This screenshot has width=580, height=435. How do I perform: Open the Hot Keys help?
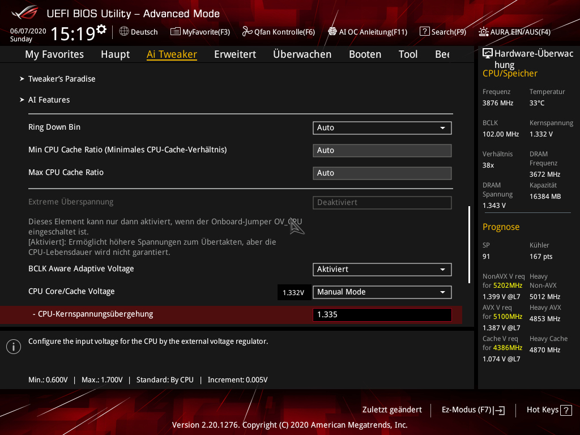[x=549, y=410]
